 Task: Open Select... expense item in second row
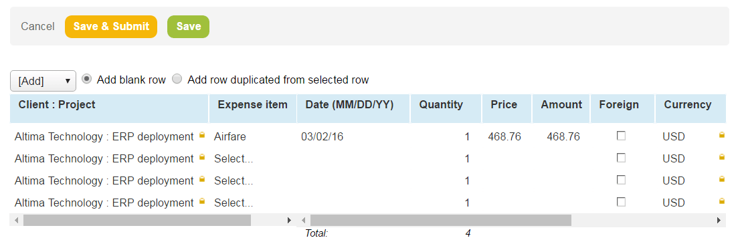coord(234,159)
